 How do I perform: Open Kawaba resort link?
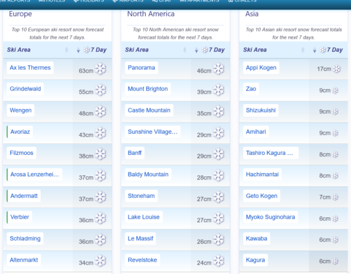point(257,239)
